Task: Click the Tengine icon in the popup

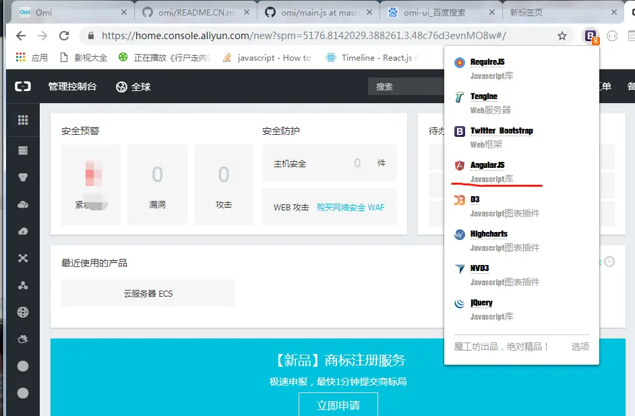Action: (460, 97)
